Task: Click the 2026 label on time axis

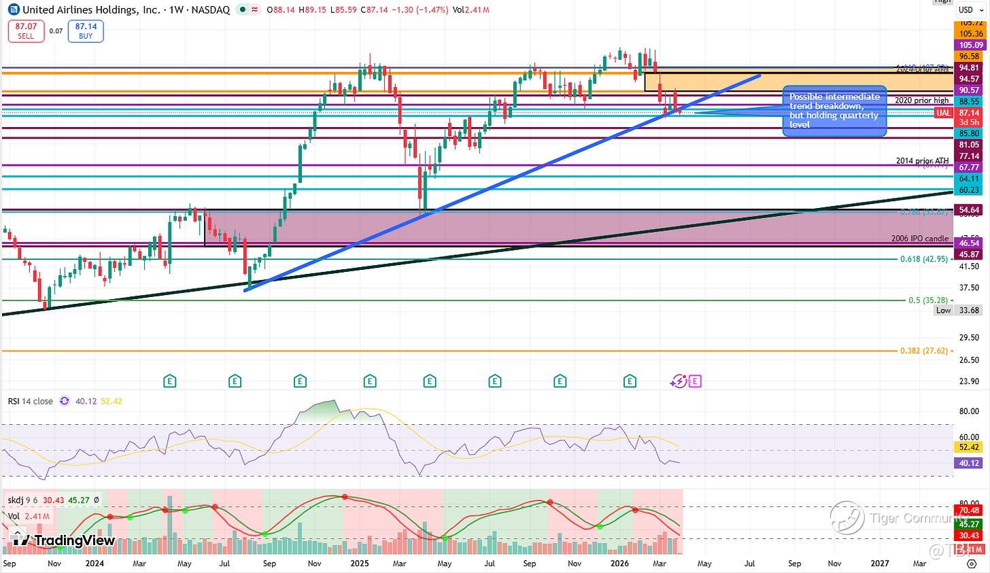Action: tap(619, 563)
